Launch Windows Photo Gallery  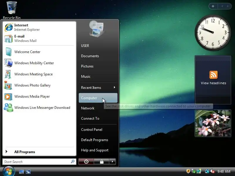pyautogui.click(x=39, y=85)
